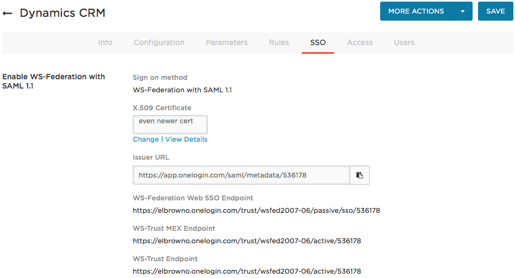
Task: Click the 'even newer cert' certificate box
Action: point(170,124)
